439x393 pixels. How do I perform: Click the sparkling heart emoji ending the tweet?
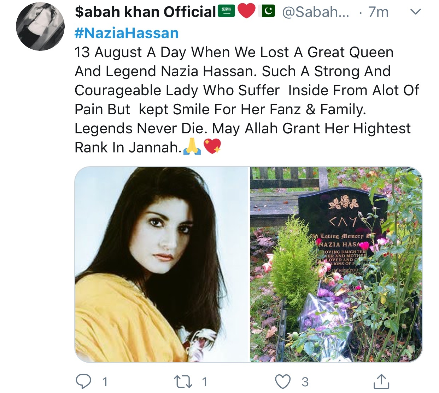click(212, 146)
